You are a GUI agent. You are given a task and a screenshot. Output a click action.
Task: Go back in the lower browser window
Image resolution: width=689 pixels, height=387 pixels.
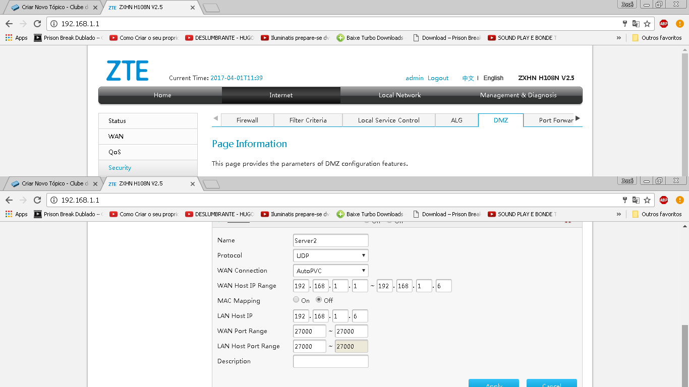[x=9, y=200]
